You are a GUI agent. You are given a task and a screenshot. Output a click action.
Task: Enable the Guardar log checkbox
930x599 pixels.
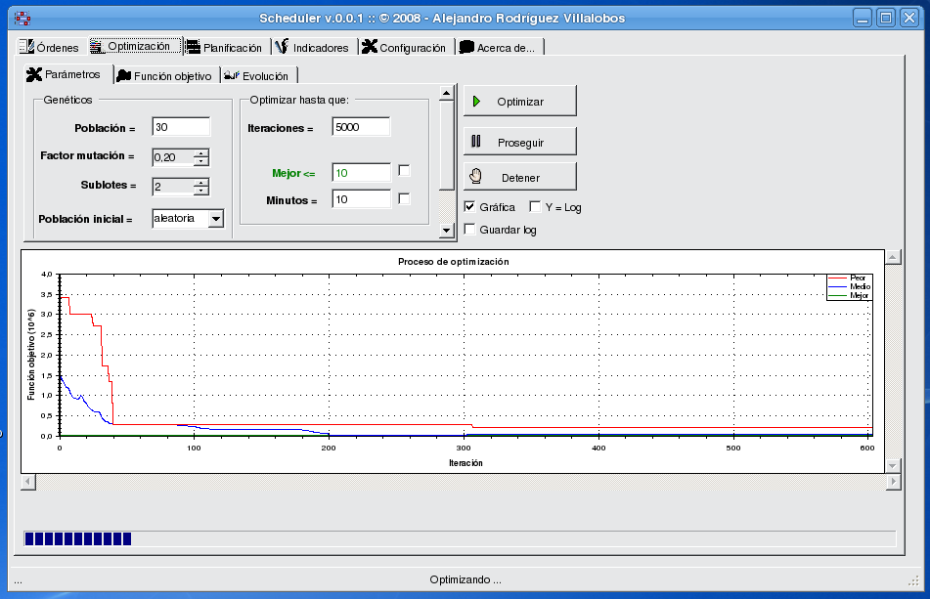pos(470,230)
